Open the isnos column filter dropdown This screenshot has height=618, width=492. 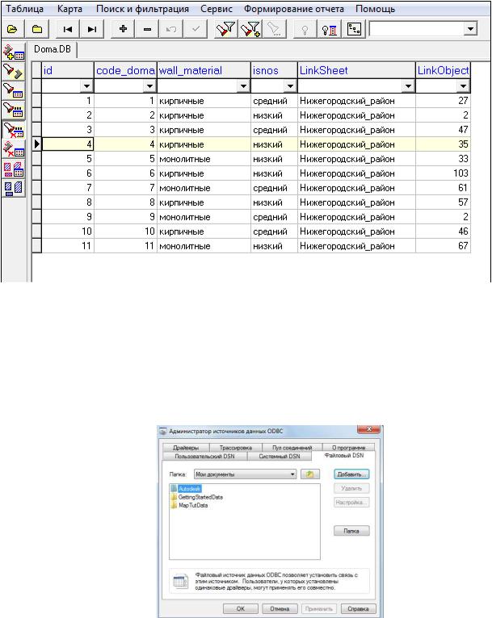click(290, 86)
